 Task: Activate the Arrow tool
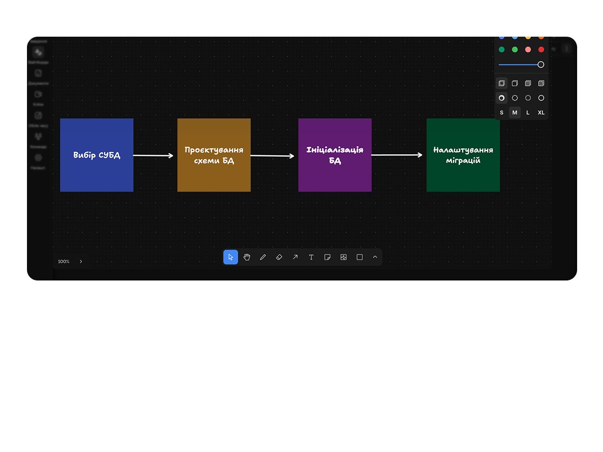coord(295,257)
